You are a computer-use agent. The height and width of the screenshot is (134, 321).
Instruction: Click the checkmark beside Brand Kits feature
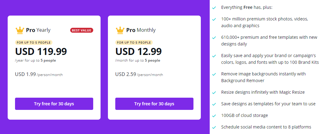tap(214, 56)
